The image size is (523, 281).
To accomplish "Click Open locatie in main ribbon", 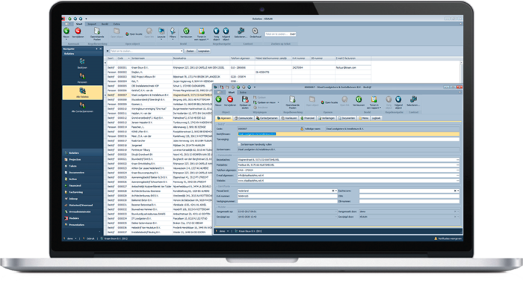I will coord(134,34).
